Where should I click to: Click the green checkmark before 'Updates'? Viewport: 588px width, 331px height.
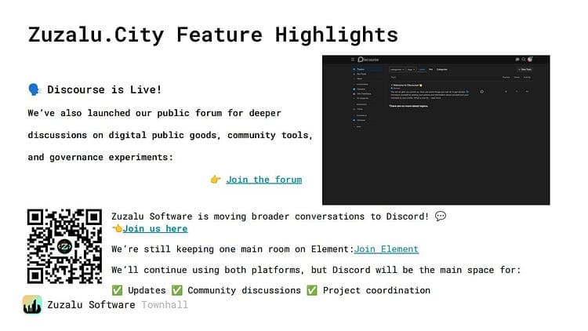[x=117, y=290]
